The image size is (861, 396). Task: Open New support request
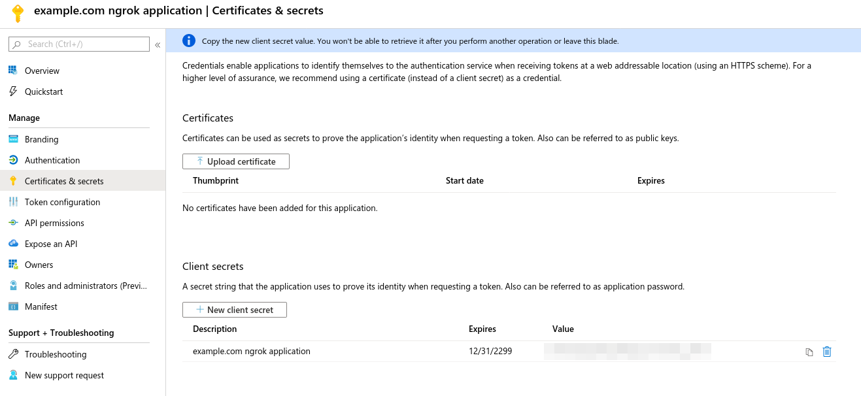pyautogui.click(x=64, y=375)
